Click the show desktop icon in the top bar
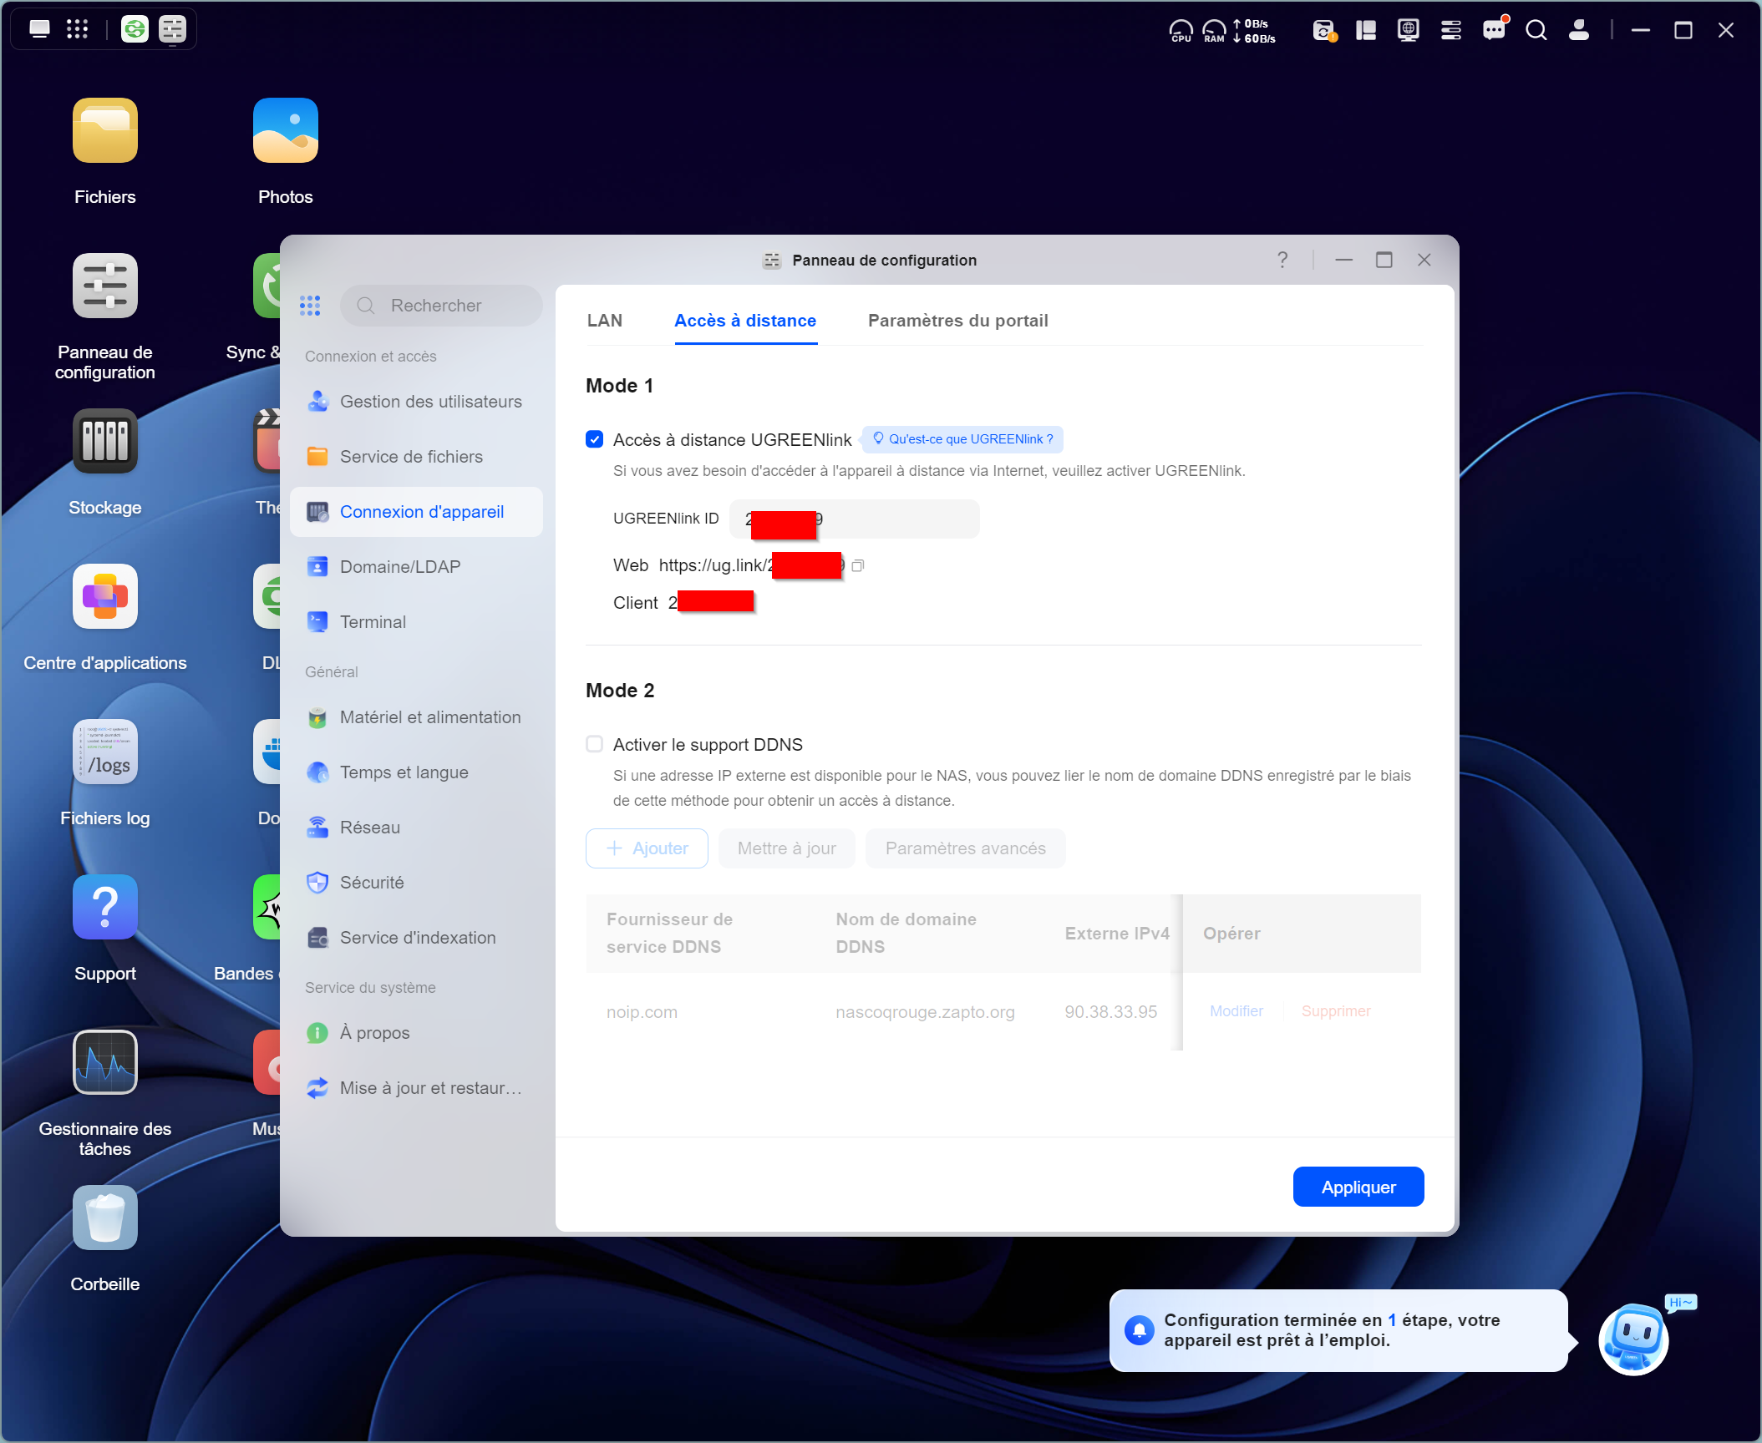1762x1443 pixels. click(39, 29)
